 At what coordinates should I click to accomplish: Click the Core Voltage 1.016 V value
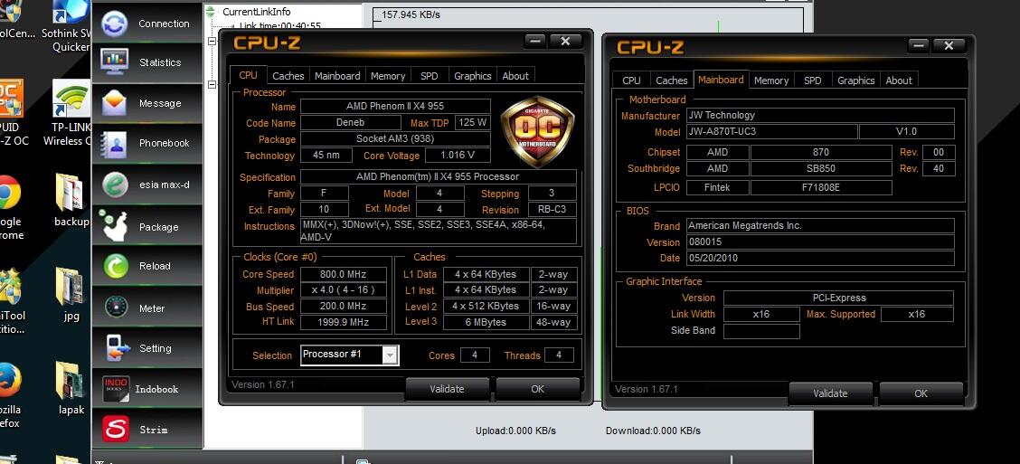point(458,155)
